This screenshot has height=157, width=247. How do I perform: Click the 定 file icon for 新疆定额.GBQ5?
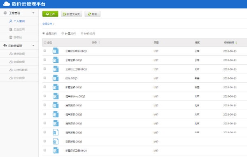56,87
